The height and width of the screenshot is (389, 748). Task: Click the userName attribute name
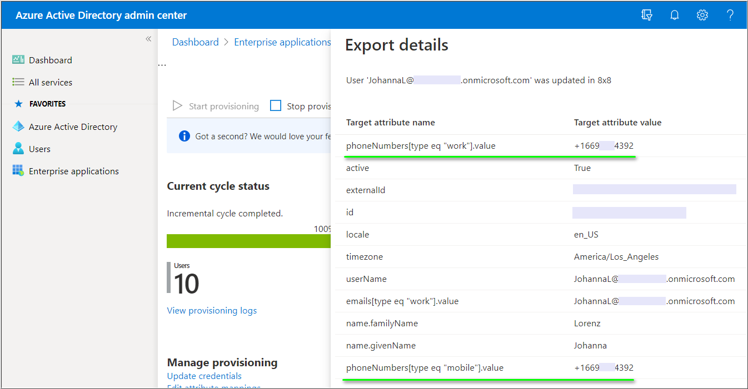point(366,279)
